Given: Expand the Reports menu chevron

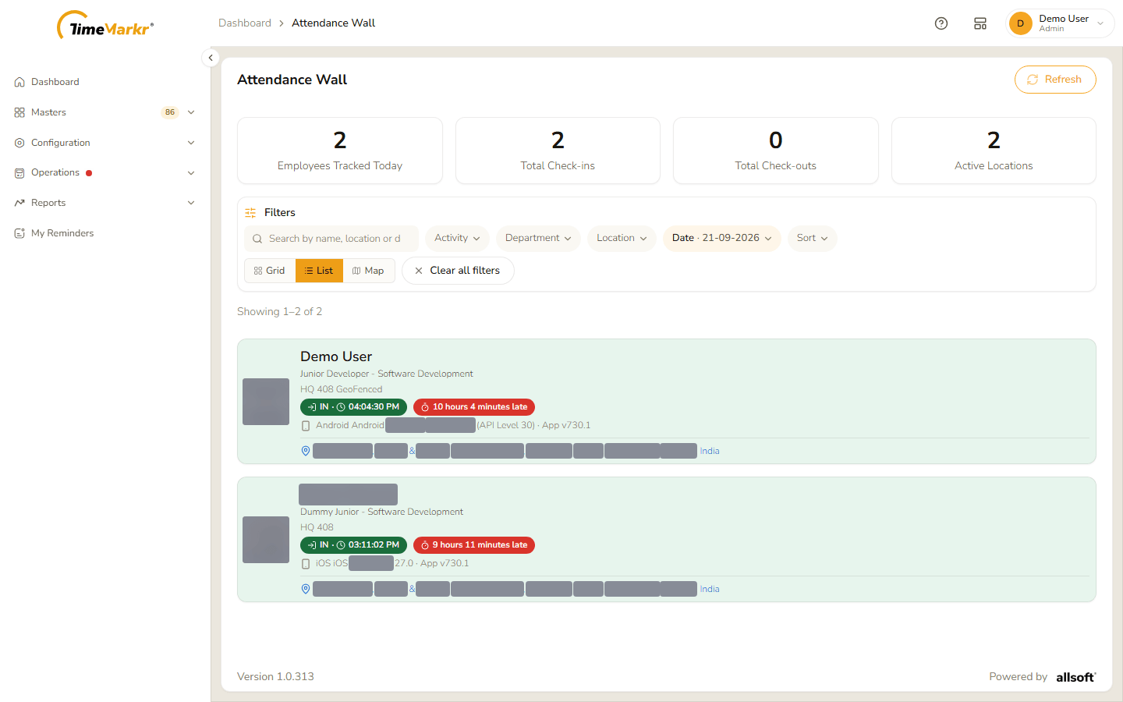Looking at the screenshot, I should click(191, 203).
